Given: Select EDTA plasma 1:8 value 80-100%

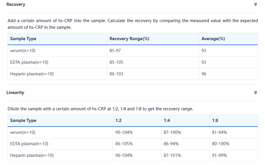Looking at the screenshot, I should pyautogui.click(x=221, y=144).
